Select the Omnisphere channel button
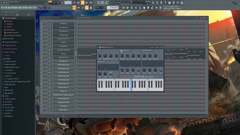The image size is (240, 135). [x=63, y=46]
